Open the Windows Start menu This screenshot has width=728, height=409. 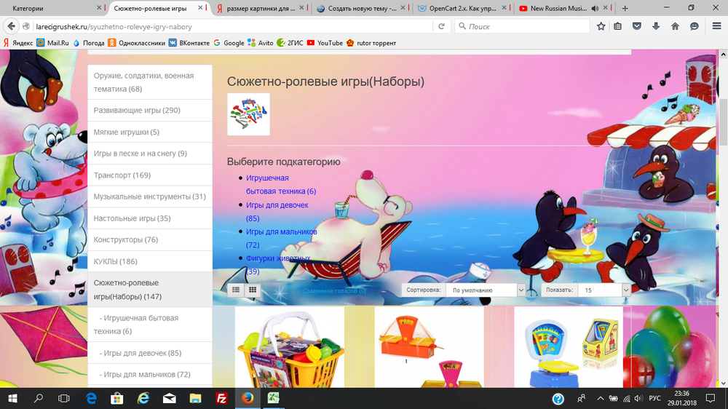[12, 398]
